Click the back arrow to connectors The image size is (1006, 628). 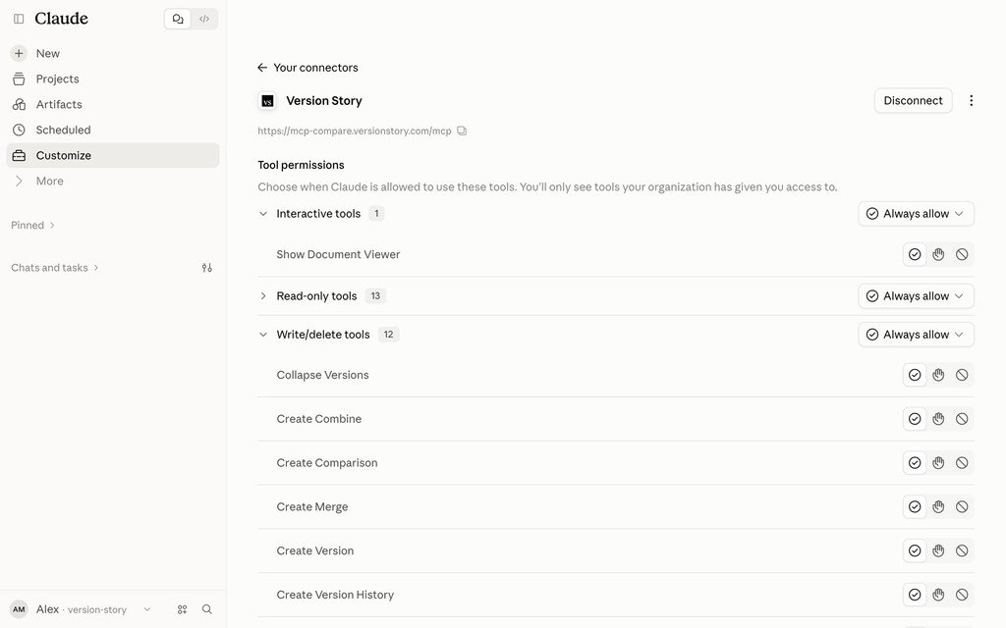[261, 68]
